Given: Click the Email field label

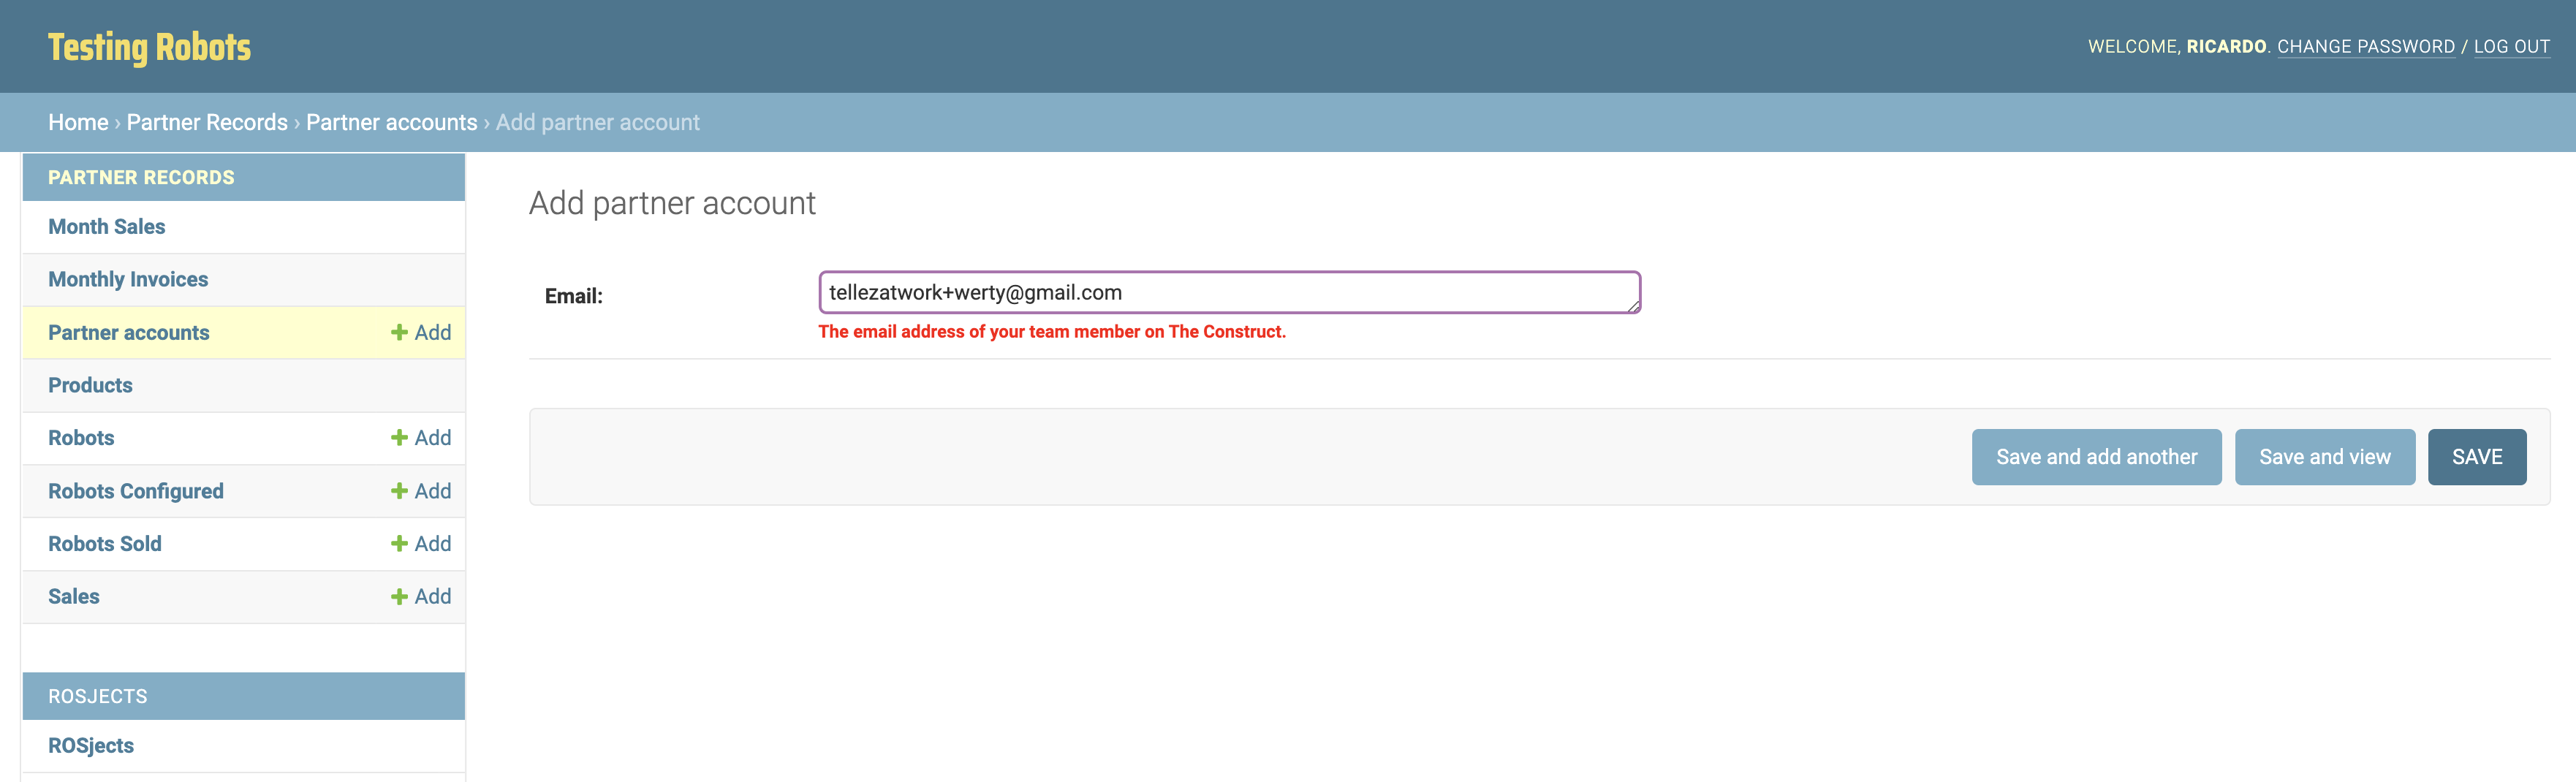Looking at the screenshot, I should 574,296.
